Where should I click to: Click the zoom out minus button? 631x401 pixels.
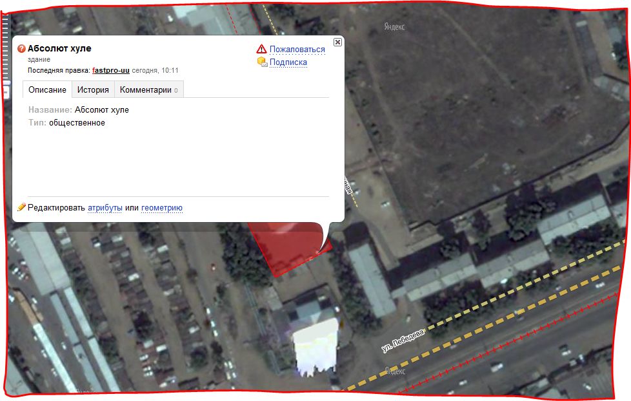click(6, 93)
